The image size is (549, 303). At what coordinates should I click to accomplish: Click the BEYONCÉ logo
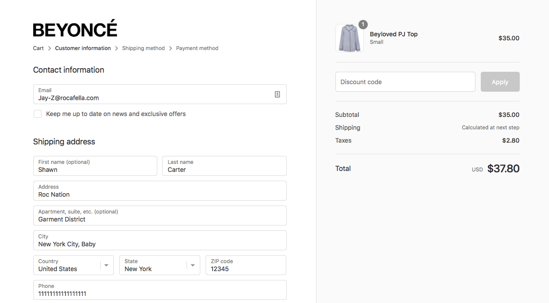(75, 29)
